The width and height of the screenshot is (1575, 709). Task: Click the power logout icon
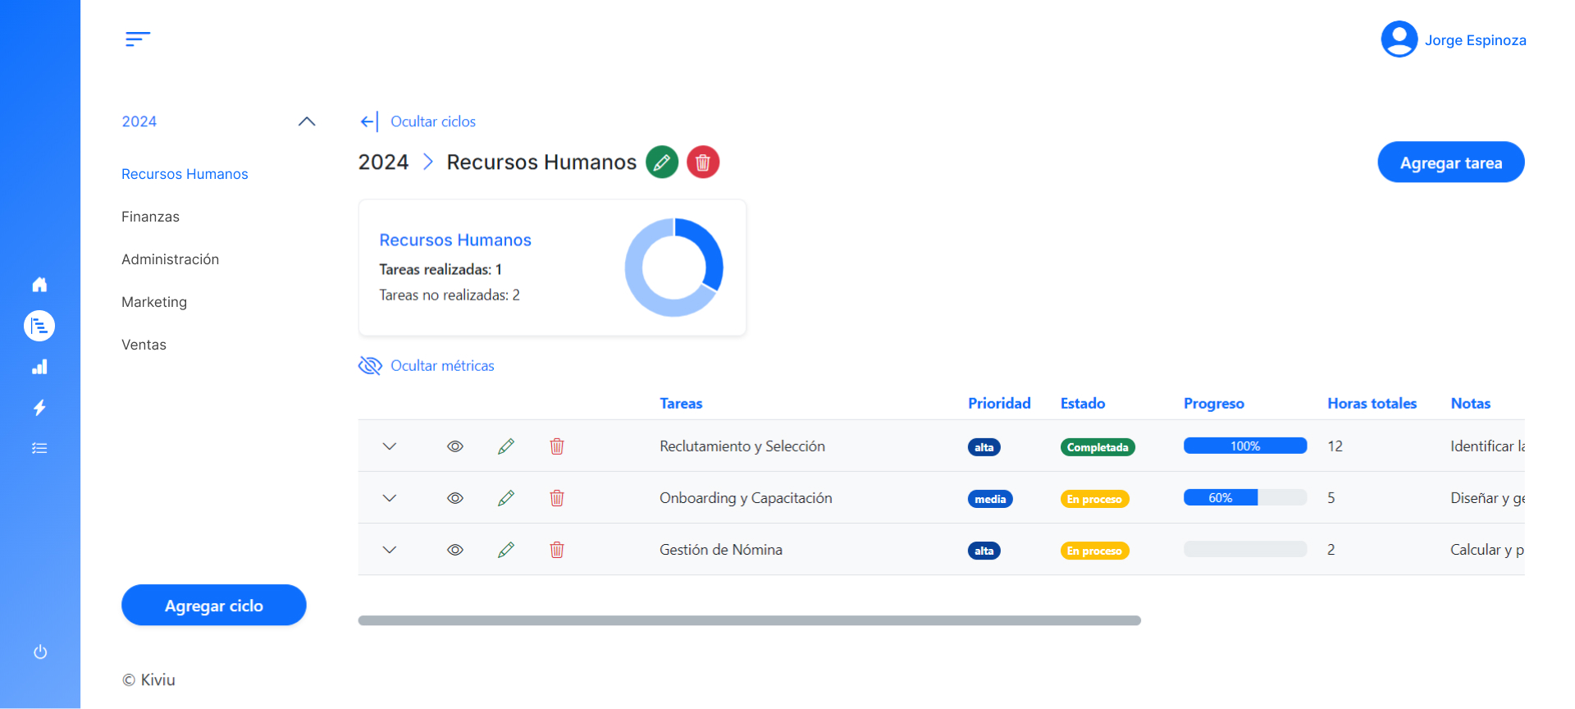coord(40,652)
